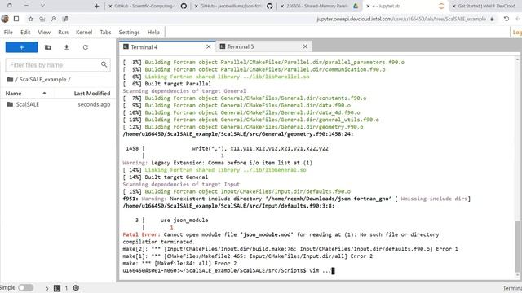Open the File menu
This screenshot has height=293, width=522.
(x=8, y=33)
